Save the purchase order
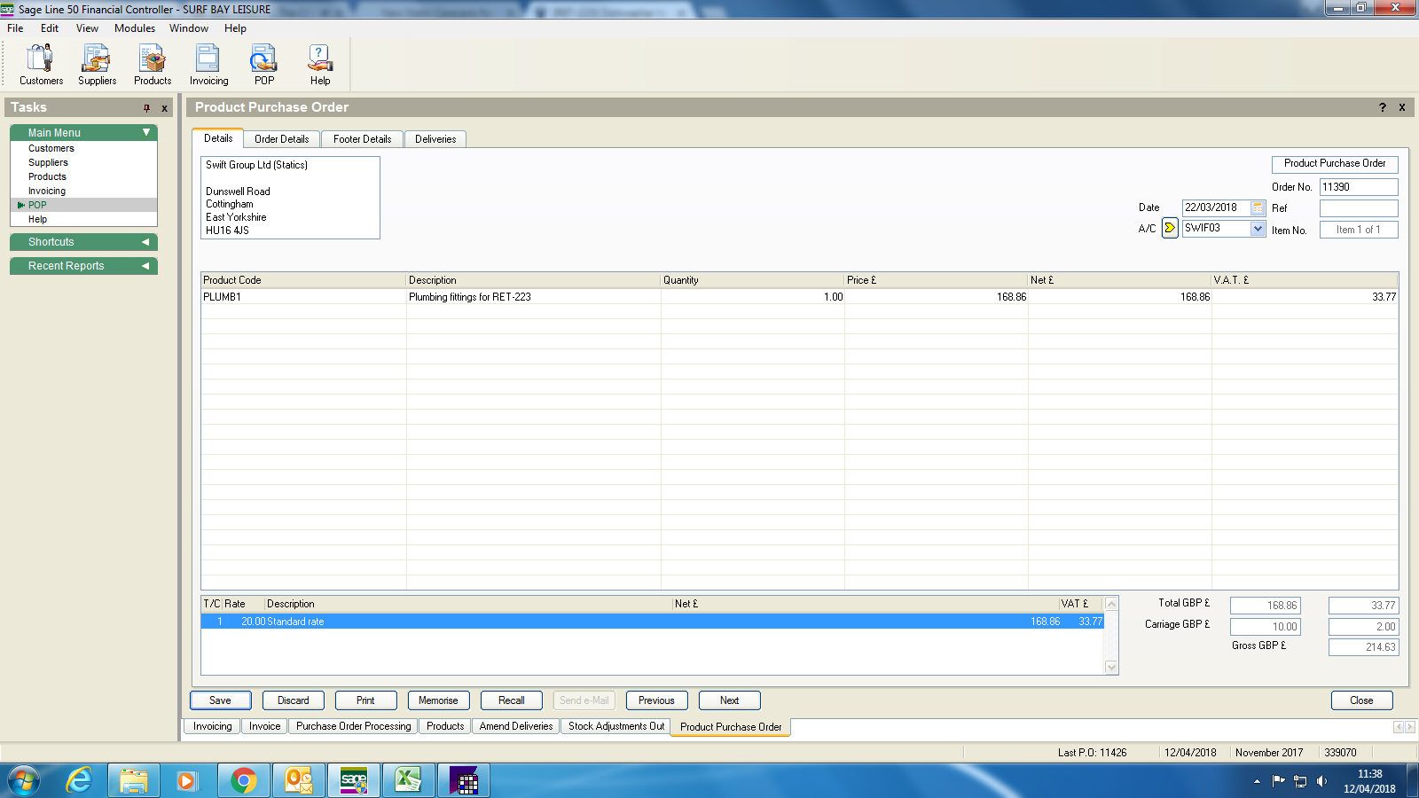Viewport: 1419px width, 798px height. coord(220,700)
